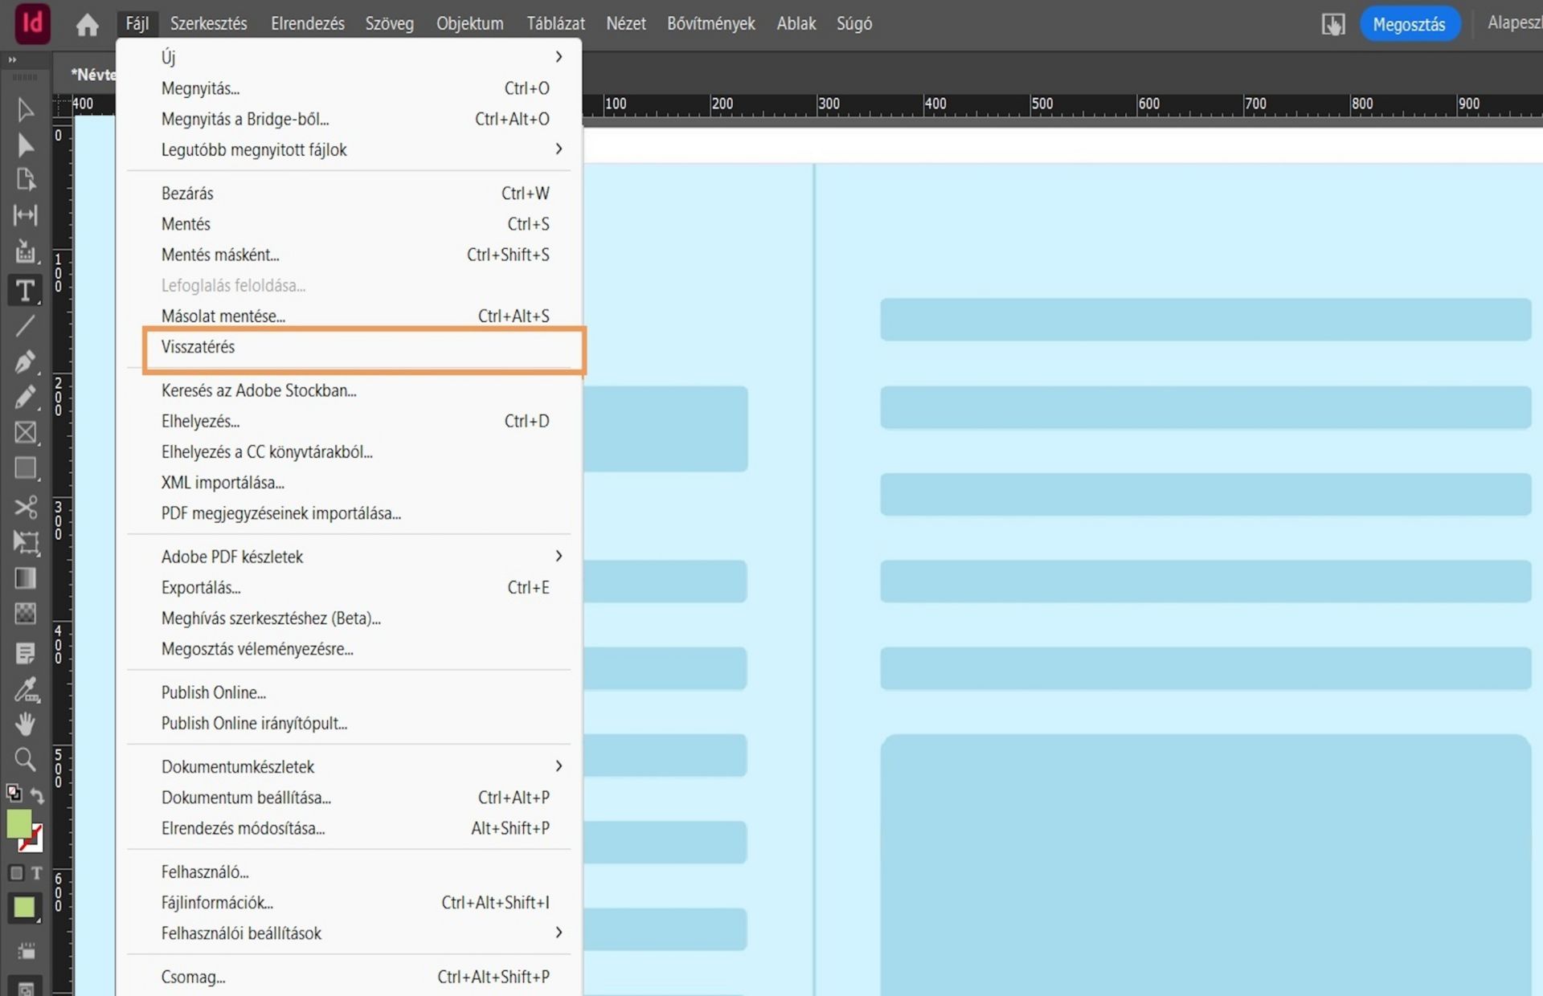
Task: Select the Type tool
Action: point(25,291)
